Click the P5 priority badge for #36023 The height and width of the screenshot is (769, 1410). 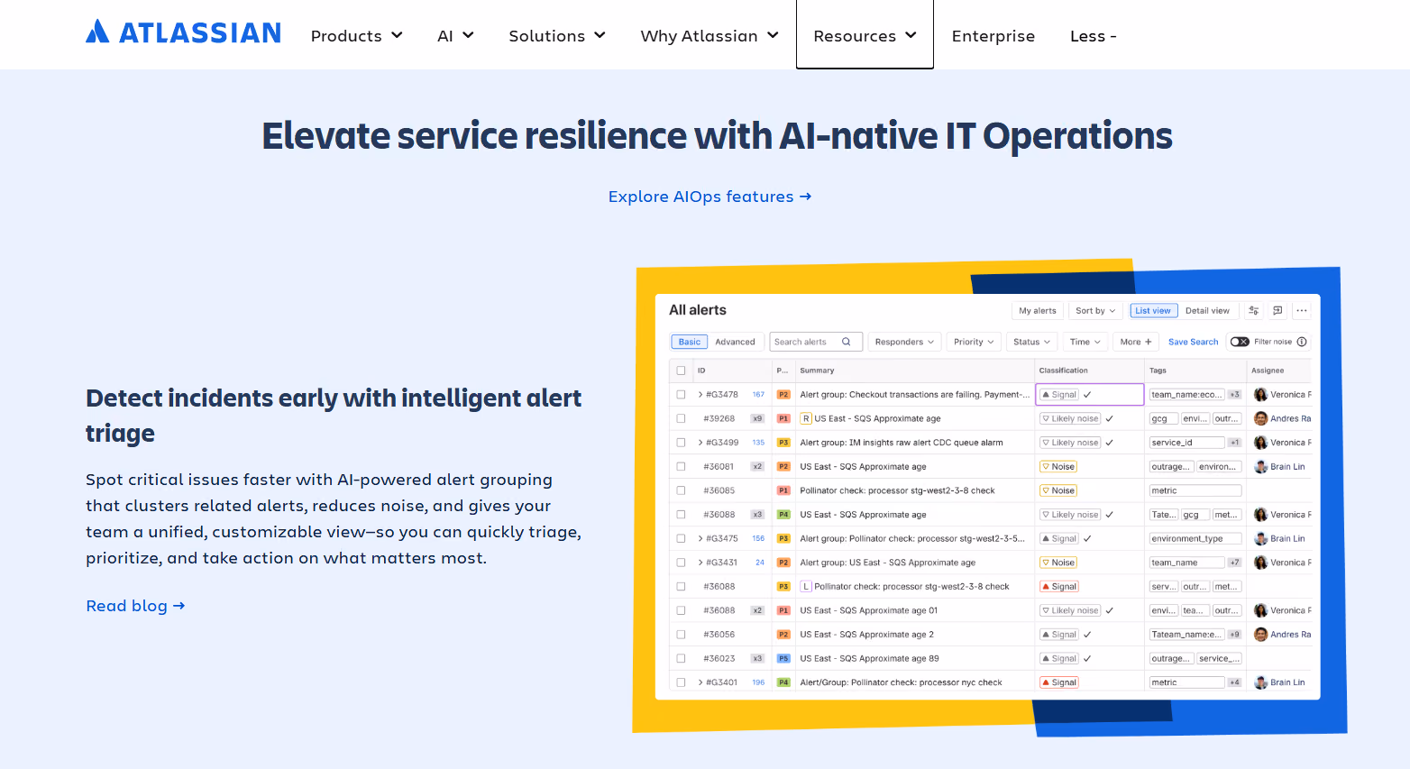[x=783, y=659]
